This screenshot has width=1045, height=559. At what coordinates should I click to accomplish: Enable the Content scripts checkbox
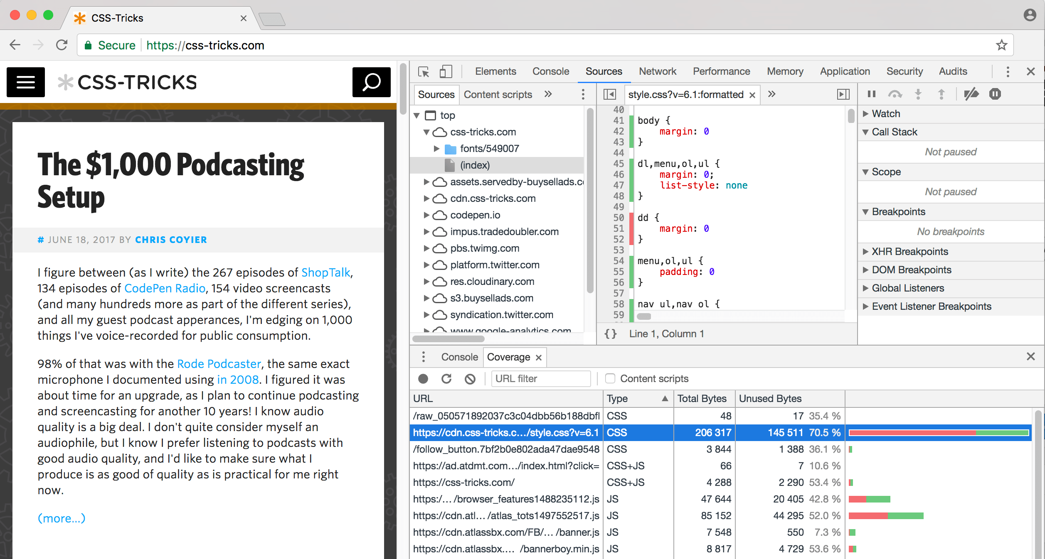[610, 378]
